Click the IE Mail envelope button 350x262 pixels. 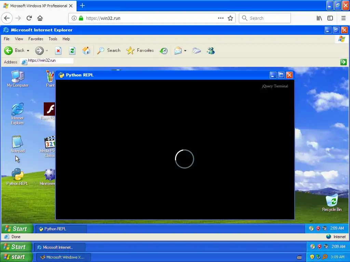coord(178,50)
